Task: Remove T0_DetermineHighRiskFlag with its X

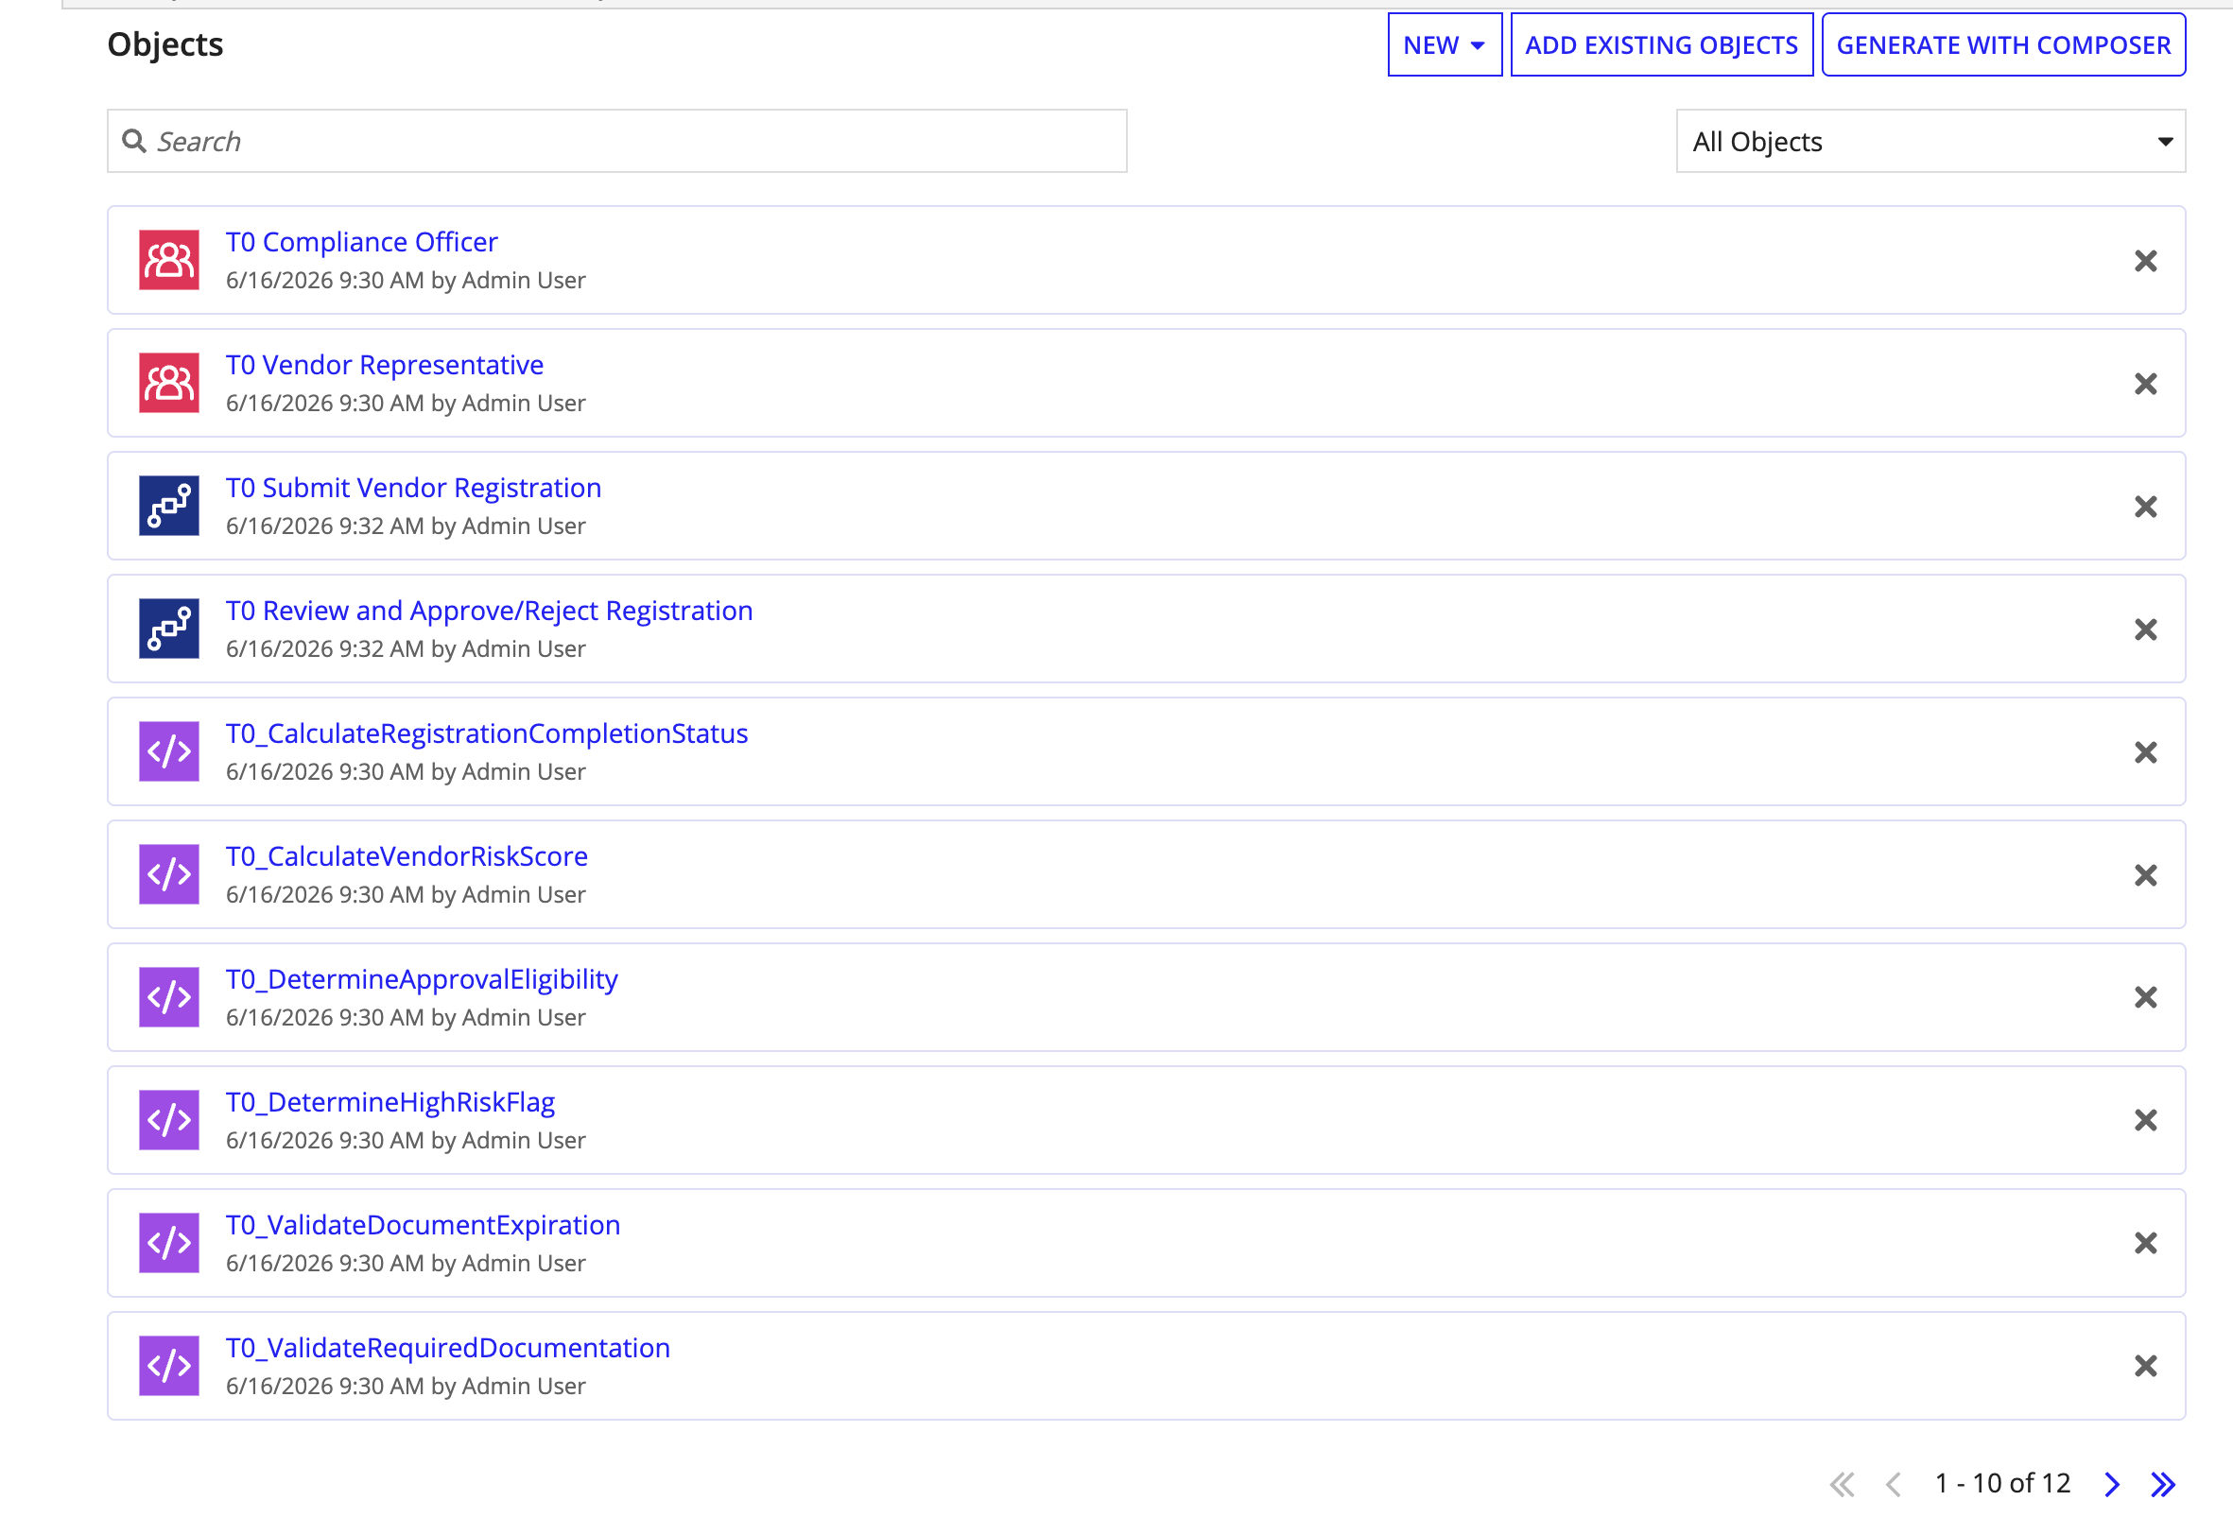Action: point(2145,1120)
